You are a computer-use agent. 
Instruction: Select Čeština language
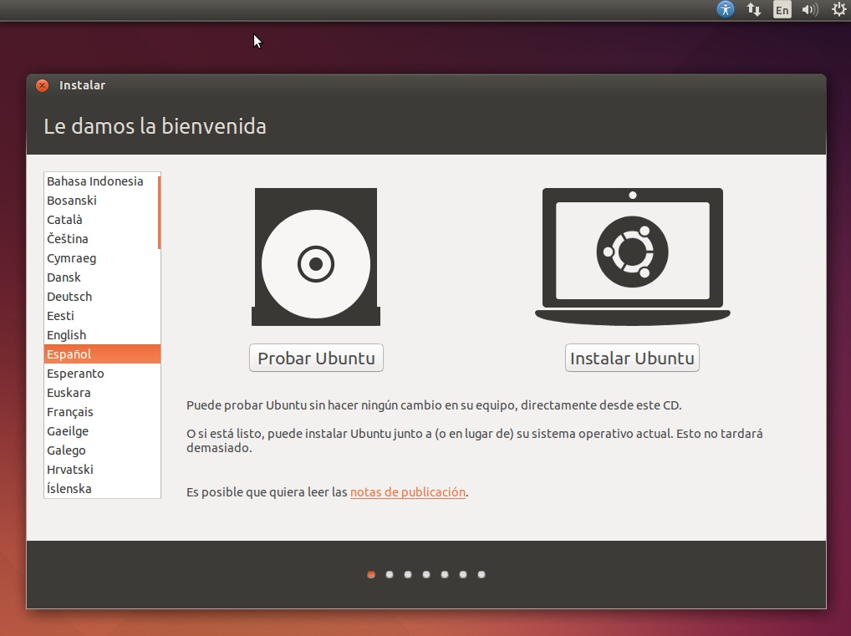point(101,239)
